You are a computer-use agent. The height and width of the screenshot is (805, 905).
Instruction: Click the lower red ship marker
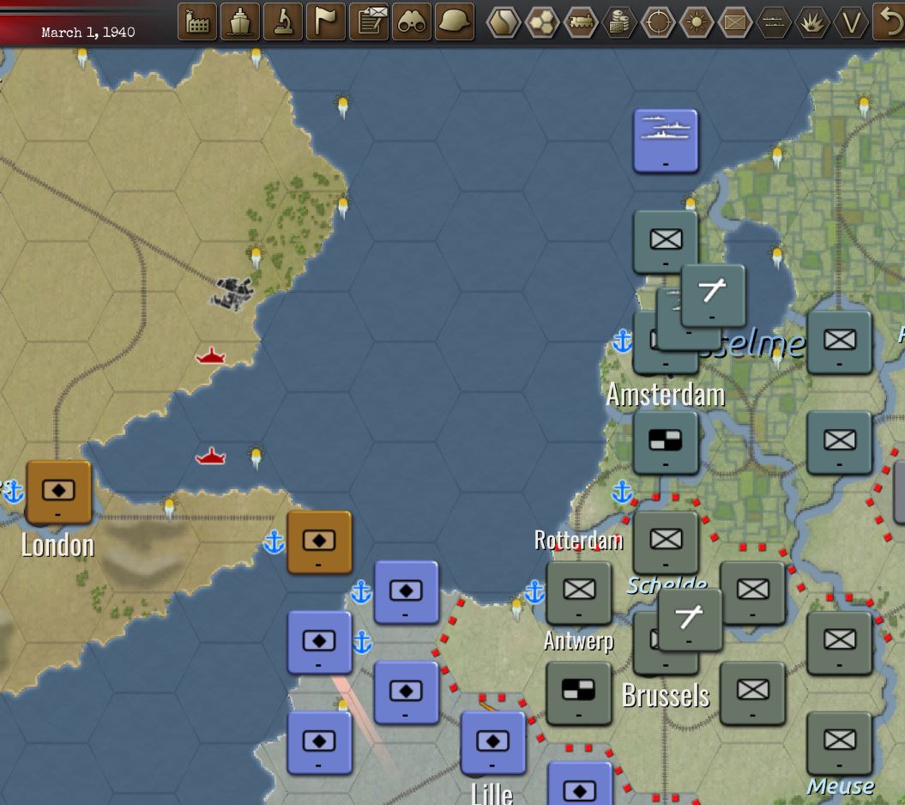210,457
